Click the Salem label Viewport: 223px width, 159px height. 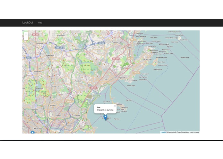click(129, 47)
